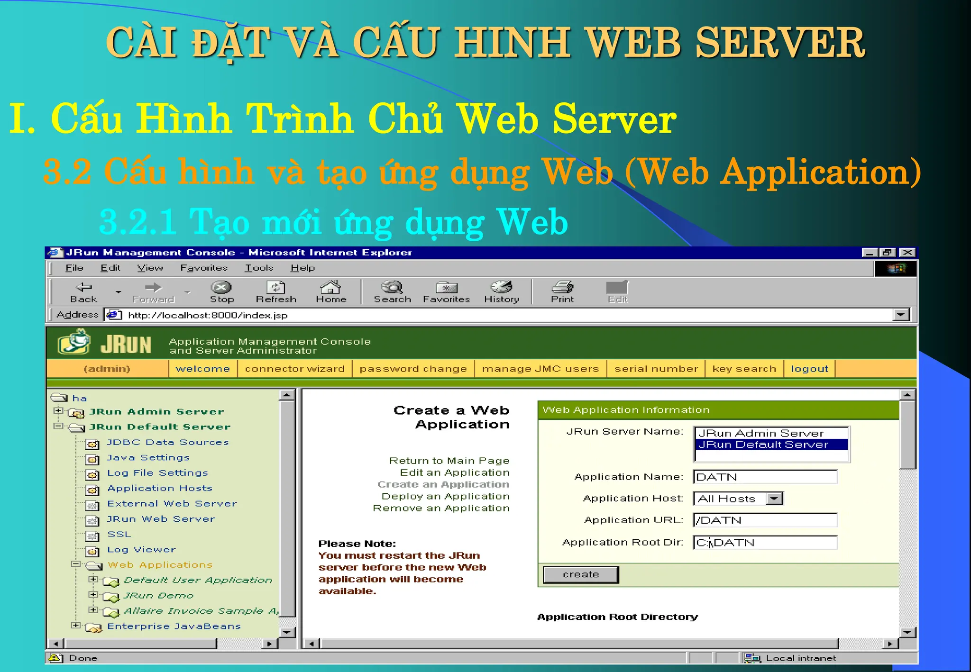This screenshot has height=672, width=971.
Task: Click the Application Hosts tree icon
Action: pyautogui.click(x=92, y=490)
